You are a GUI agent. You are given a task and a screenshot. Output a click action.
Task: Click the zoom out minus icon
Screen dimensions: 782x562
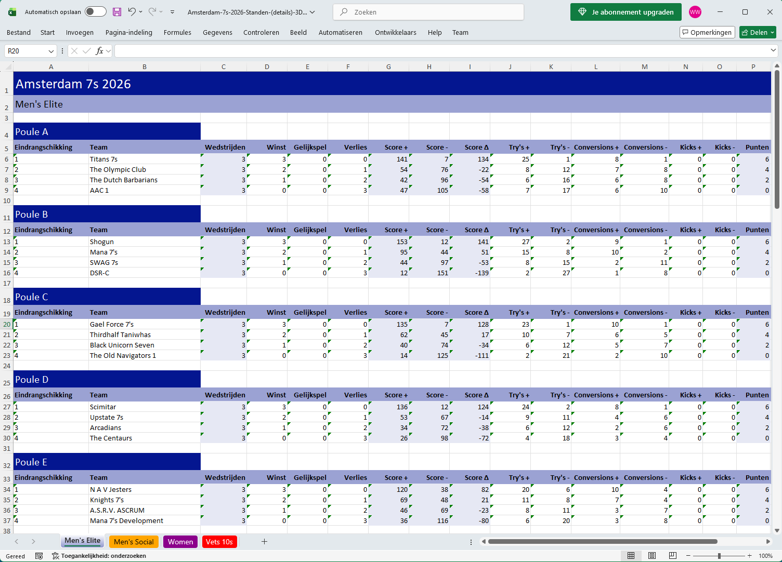688,556
